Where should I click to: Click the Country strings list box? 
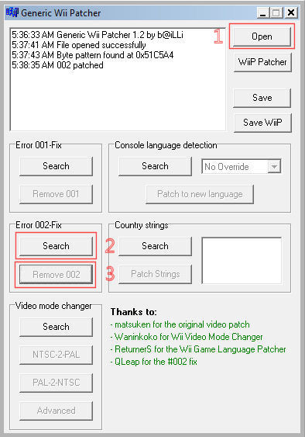pos(242,261)
